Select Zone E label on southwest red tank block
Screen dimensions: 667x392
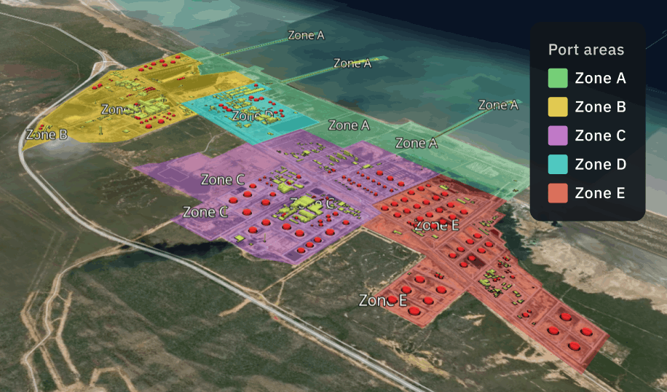point(383,300)
